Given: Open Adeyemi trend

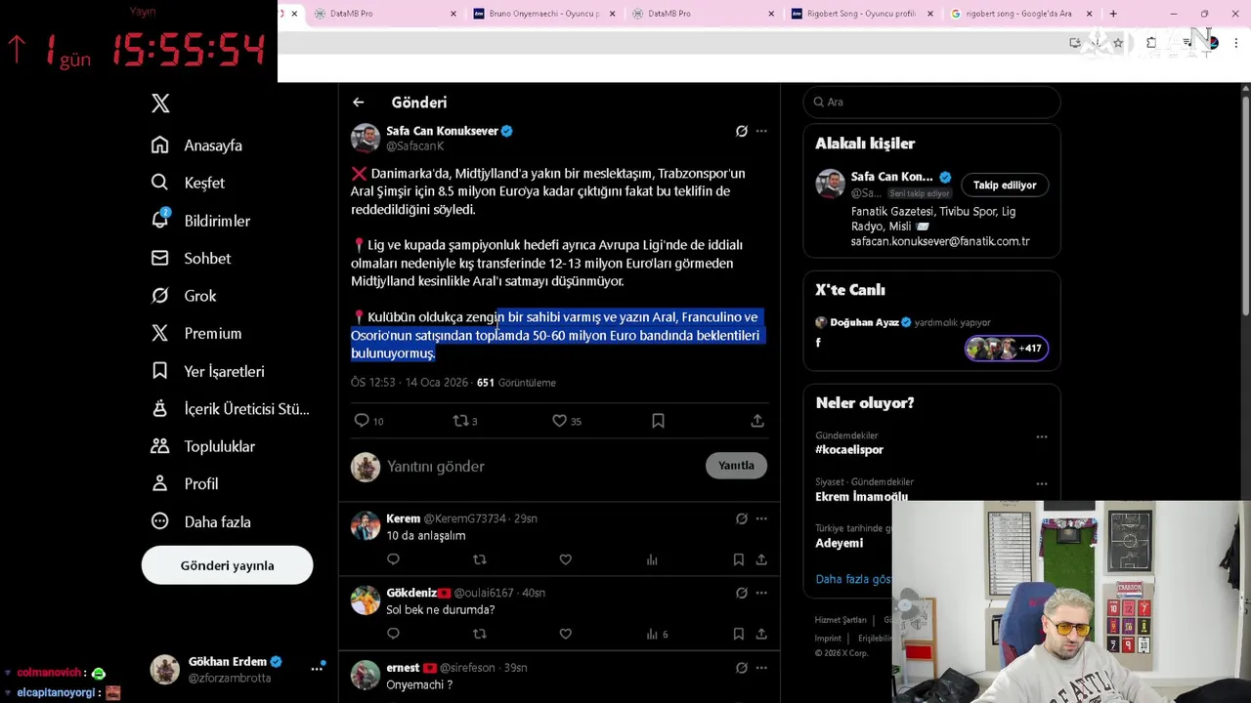Looking at the screenshot, I should pyautogui.click(x=839, y=543).
